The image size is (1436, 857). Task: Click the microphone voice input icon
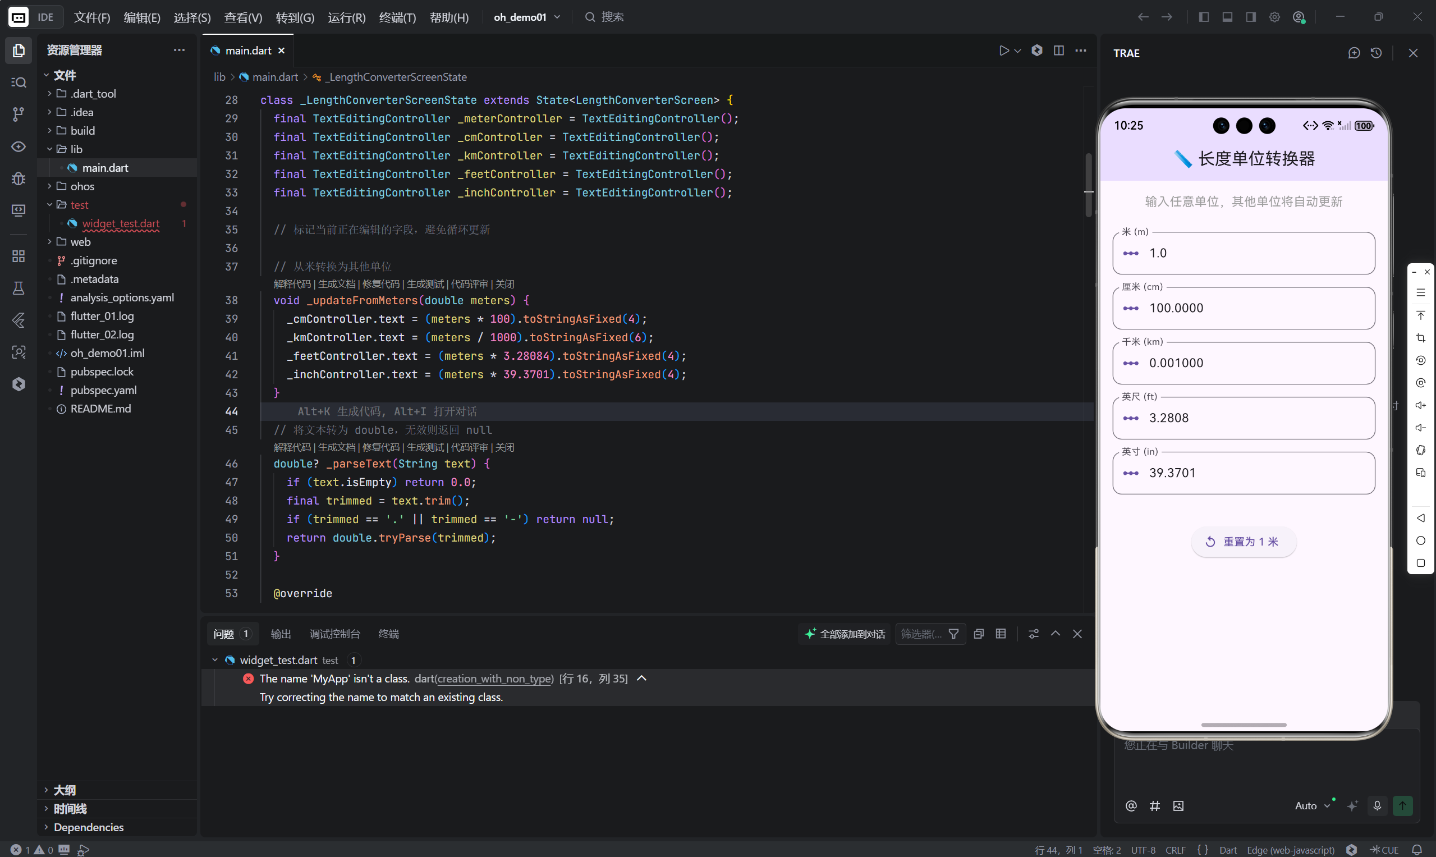[x=1377, y=805]
